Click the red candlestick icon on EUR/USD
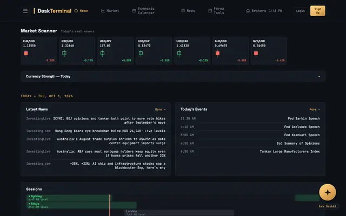 (26, 53)
